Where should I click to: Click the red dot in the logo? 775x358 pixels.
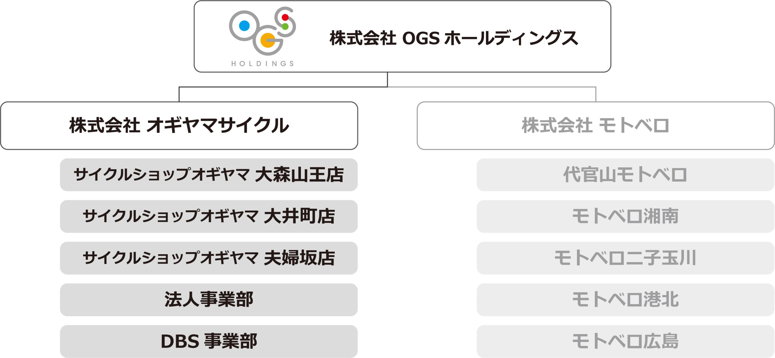(x=285, y=18)
